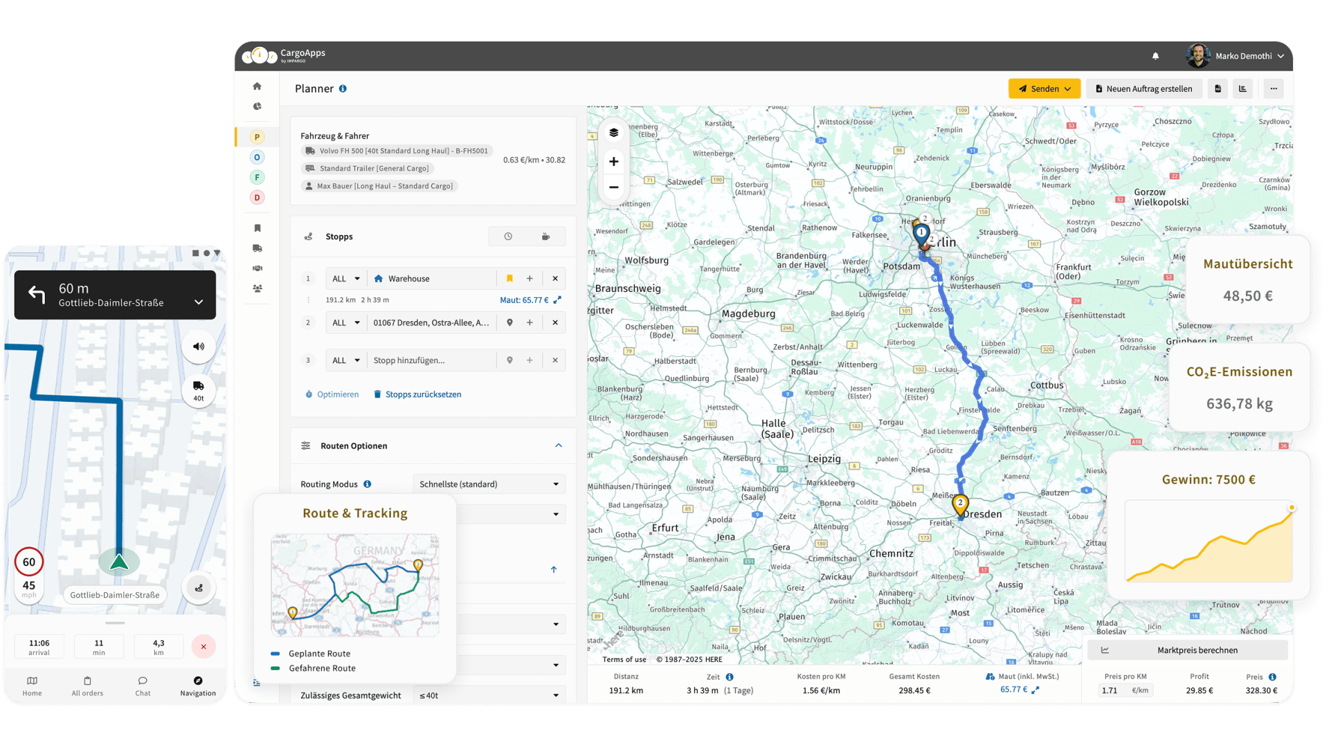Zoom out the map with minus button
1329x747 pixels.
tap(613, 187)
